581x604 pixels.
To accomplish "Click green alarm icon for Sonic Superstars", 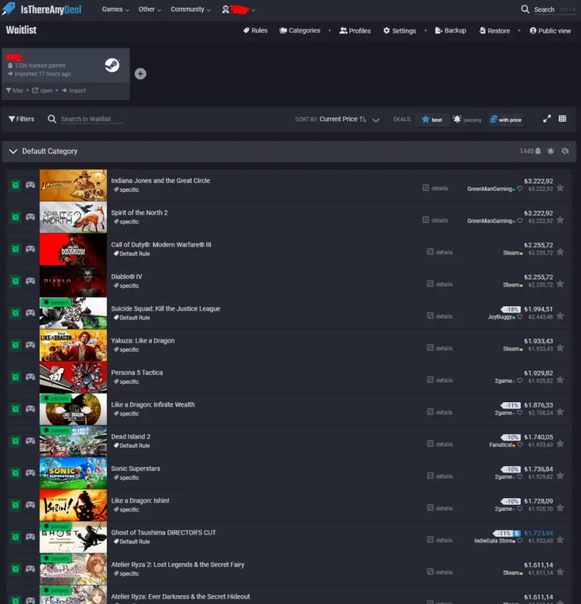I will pos(15,473).
